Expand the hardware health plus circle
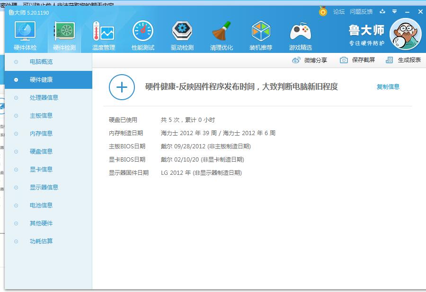This screenshot has height=292, width=426. 122,87
